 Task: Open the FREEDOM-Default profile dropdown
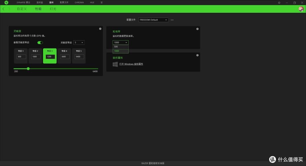point(153,20)
